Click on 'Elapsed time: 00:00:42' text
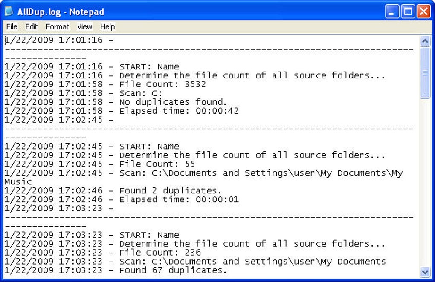Image resolution: width=435 pixels, height=282 pixels. [179, 111]
